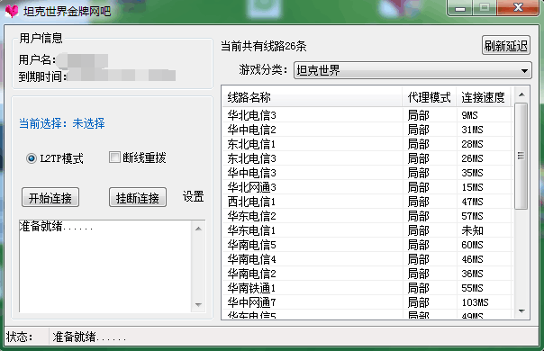Select the 华中网通7 line row

(x=367, y=302)
